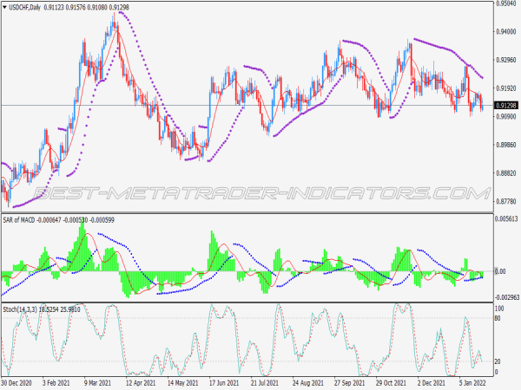Click the 27 Sep 2021 date label
Image resolution: width=521 pixels, height=390 pixels.
point(350,383)
